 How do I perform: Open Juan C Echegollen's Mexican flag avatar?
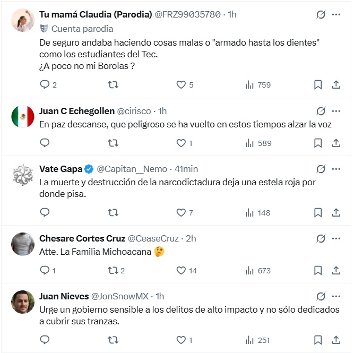tap(23, 117)
